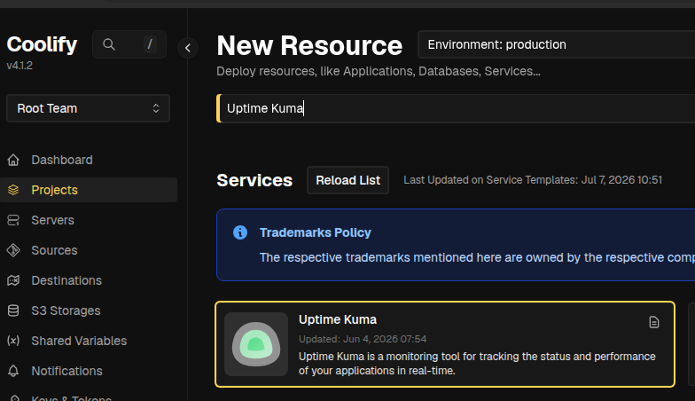The image size is (695, 401).
Task: Click the Services section heading
Action: [x=254, y=181]
